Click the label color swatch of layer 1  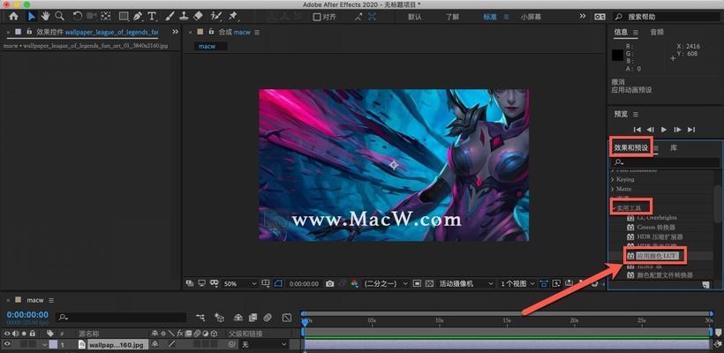(53, 344)
